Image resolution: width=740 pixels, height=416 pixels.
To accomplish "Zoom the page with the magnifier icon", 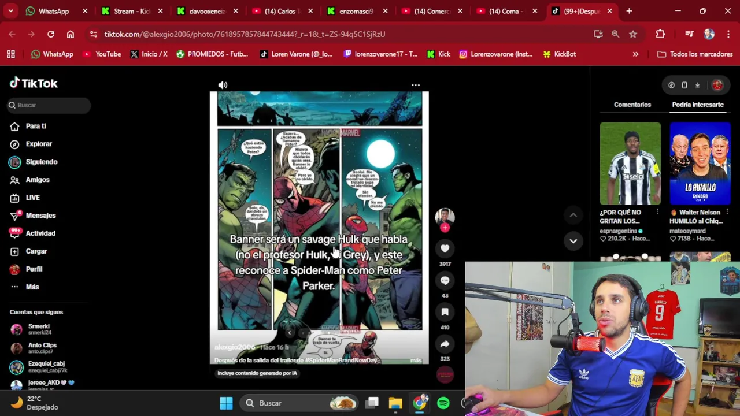I will click(615, 34).
